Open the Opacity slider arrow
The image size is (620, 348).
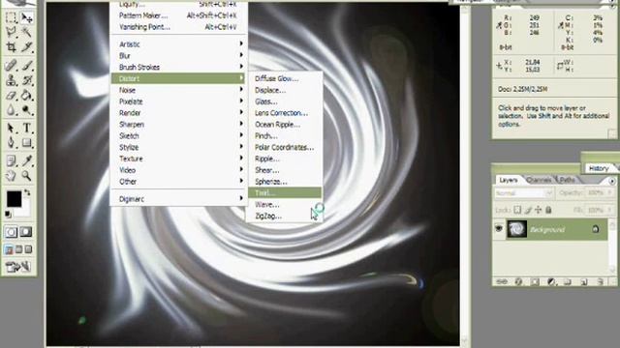pyautogui.click(x=610, y=193)
